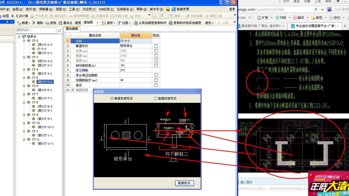Check 附加 box for 相对底标高 row

[156, 65]
